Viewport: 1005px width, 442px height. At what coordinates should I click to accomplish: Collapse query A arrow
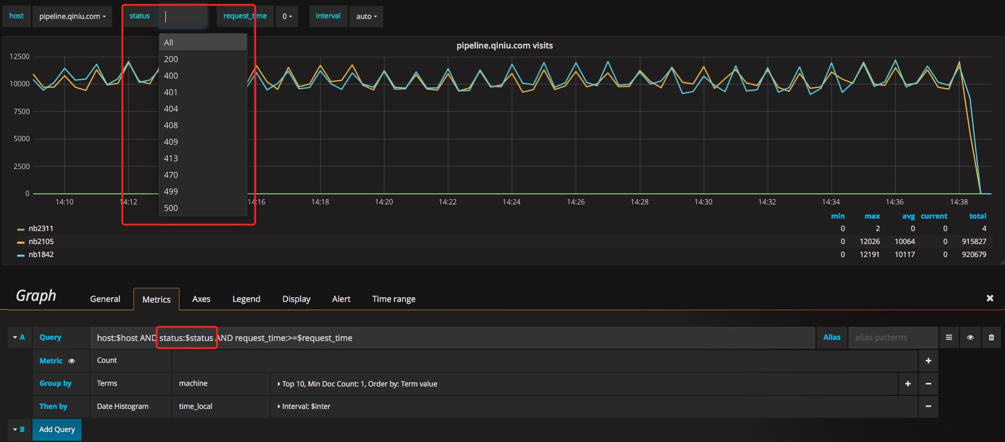click(15, 337)
